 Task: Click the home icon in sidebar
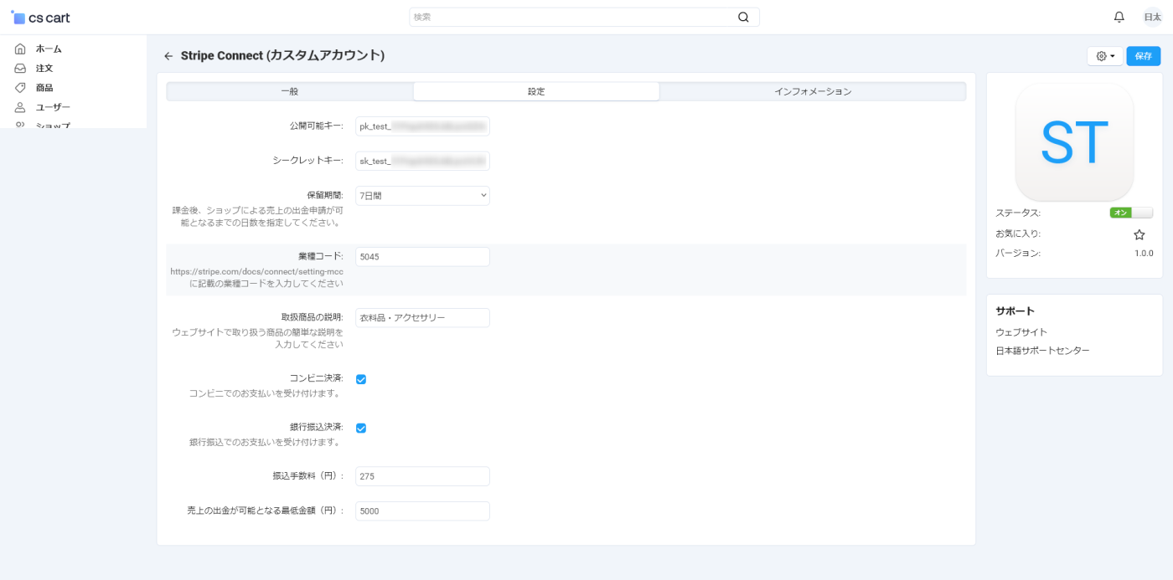[x=20, y=49]
